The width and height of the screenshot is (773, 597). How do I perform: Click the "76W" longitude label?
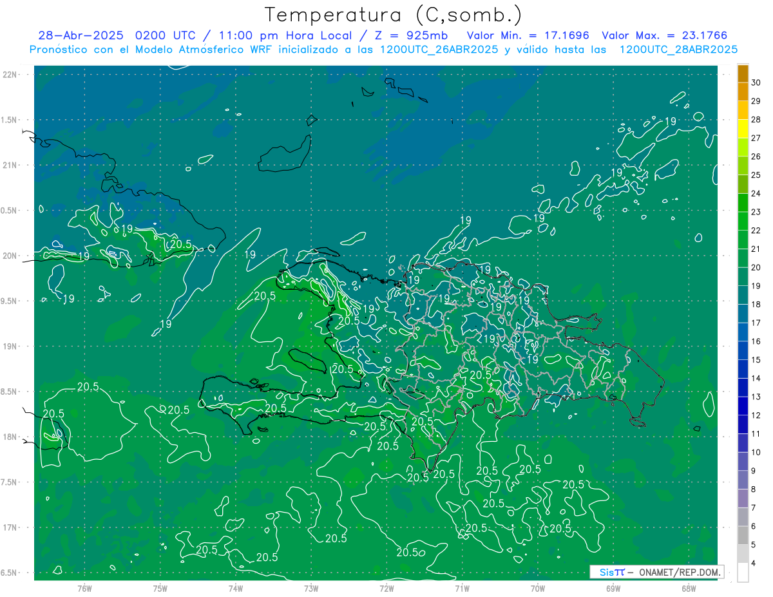(84, 588)
